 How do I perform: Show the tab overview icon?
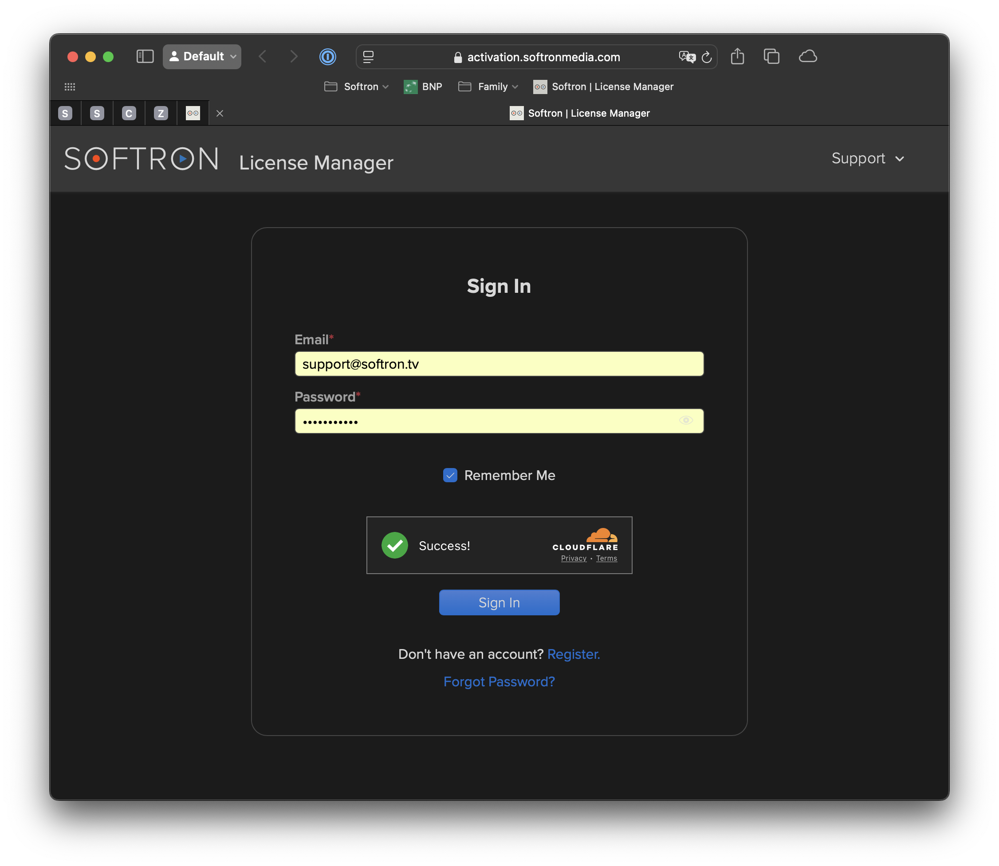(x=771, y=56)
